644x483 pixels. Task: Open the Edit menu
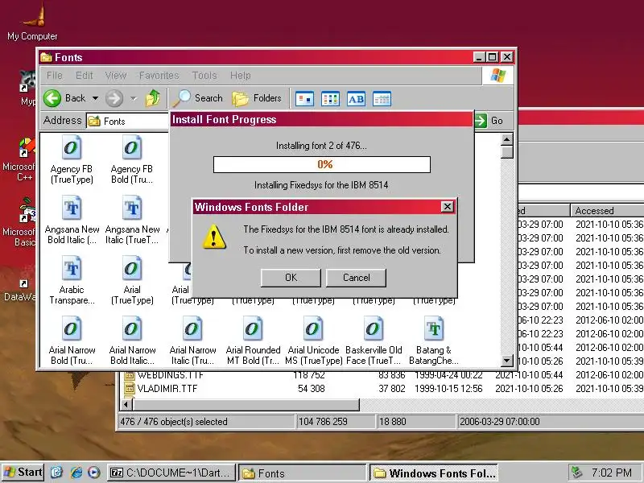(x=85, y=76)
